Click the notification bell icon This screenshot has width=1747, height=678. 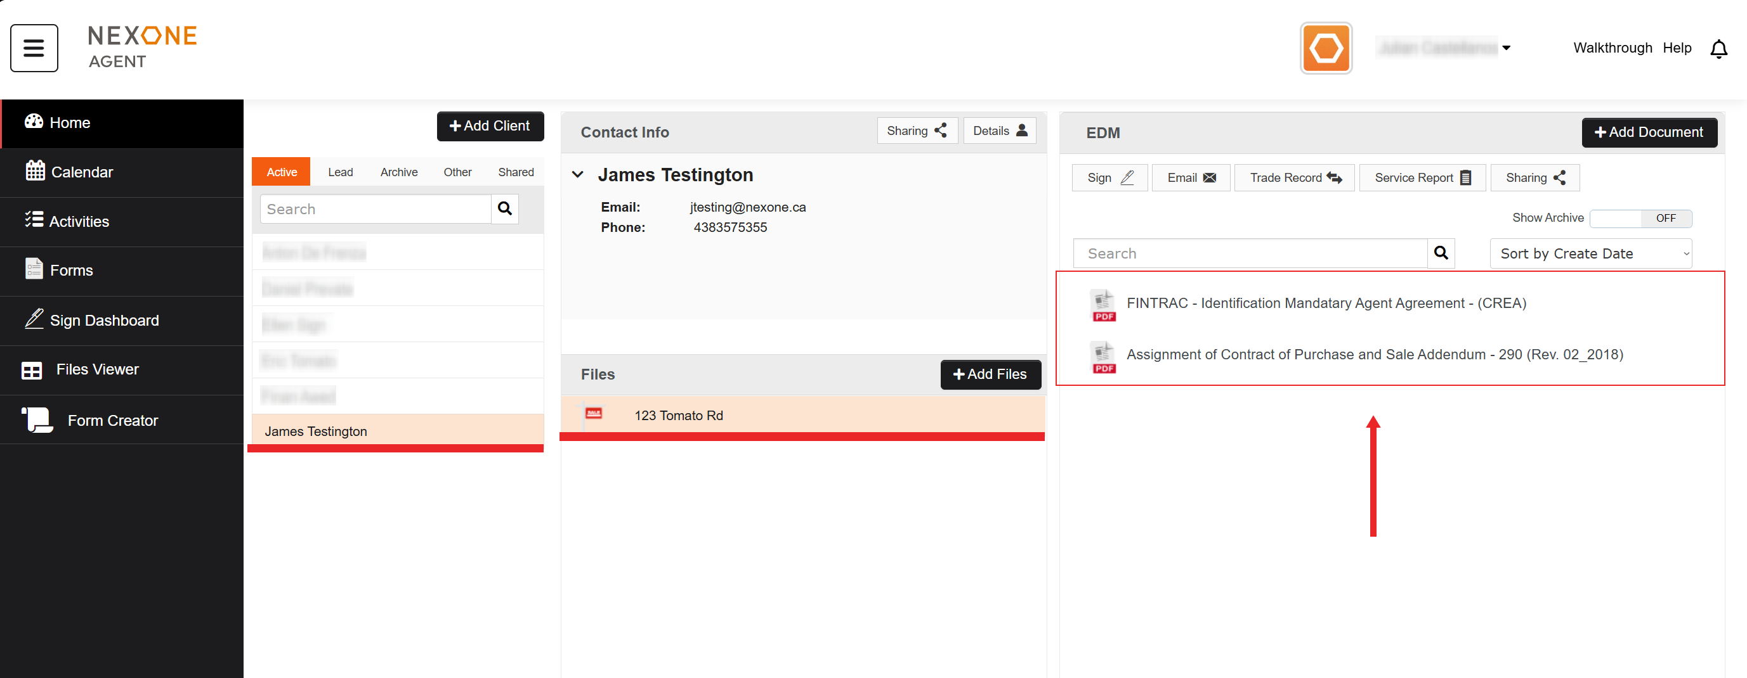[1718, 49]
